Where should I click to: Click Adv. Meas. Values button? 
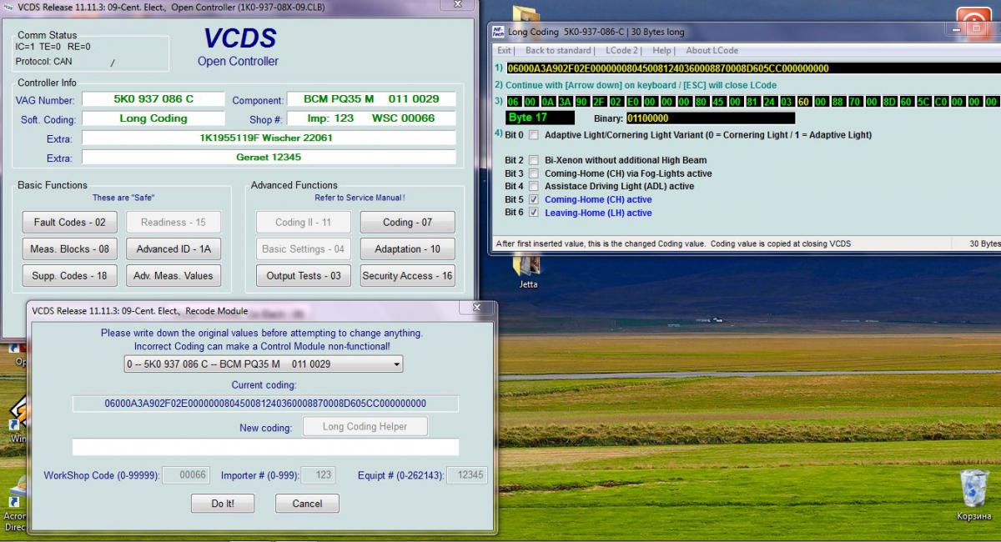(x=174, y=276)
